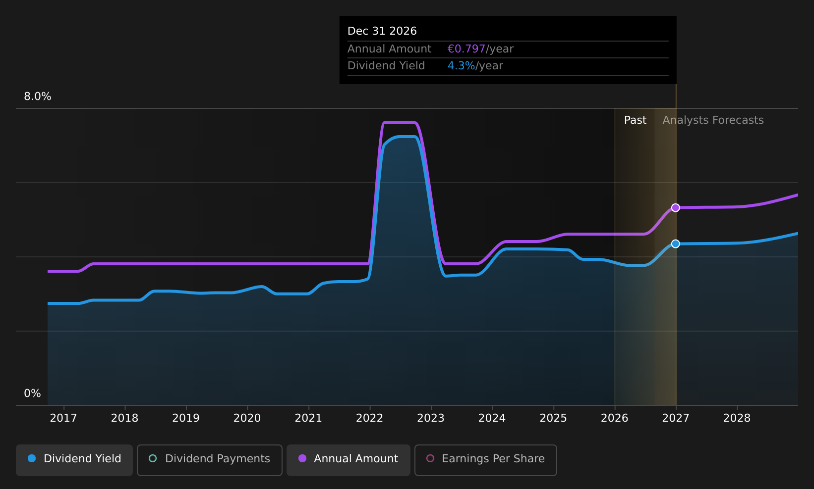Click the 2025 axis label

553,418
